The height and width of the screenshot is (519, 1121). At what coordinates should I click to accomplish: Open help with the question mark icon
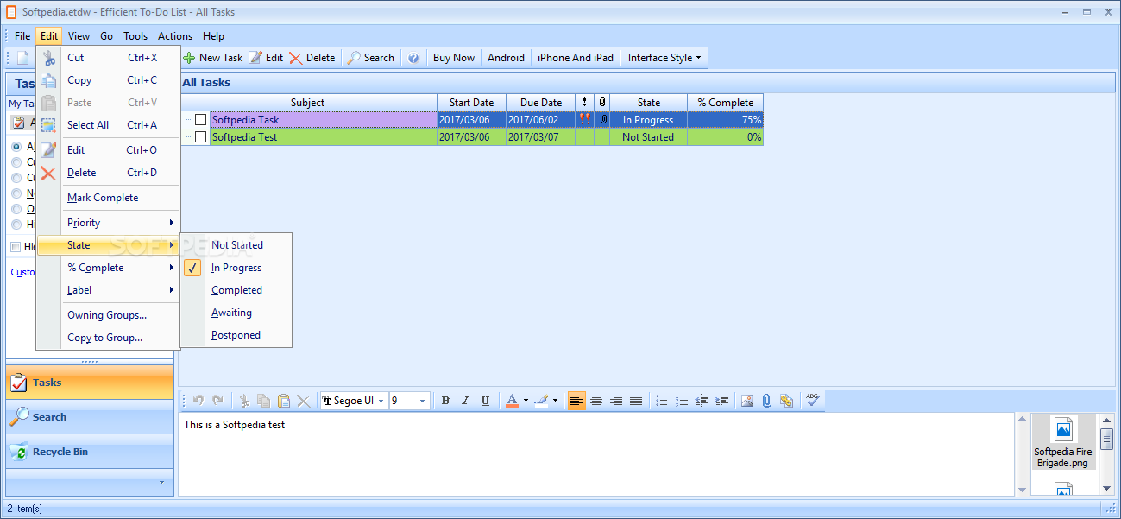tap(413, 58)
